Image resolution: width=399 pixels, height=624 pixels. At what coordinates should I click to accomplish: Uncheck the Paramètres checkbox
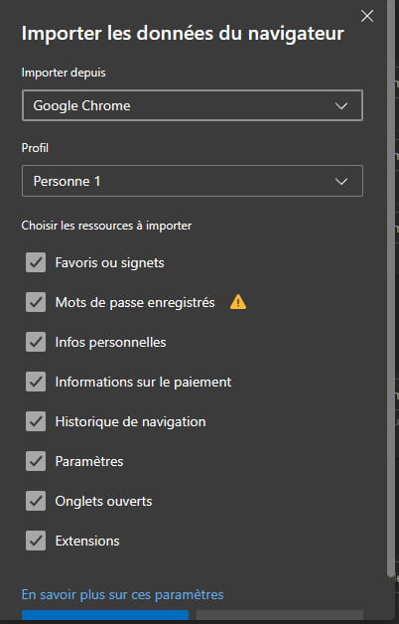pos(36,462)
